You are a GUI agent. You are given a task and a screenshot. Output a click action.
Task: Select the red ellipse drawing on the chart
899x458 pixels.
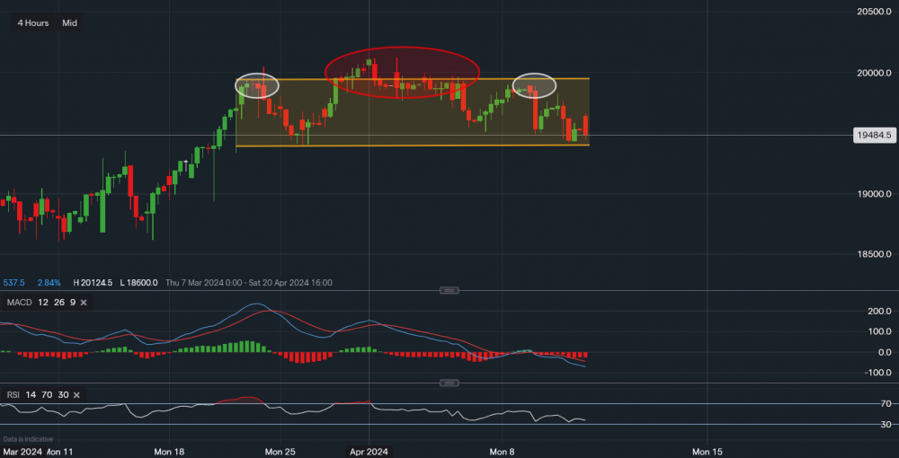click(x=401, y=48)
